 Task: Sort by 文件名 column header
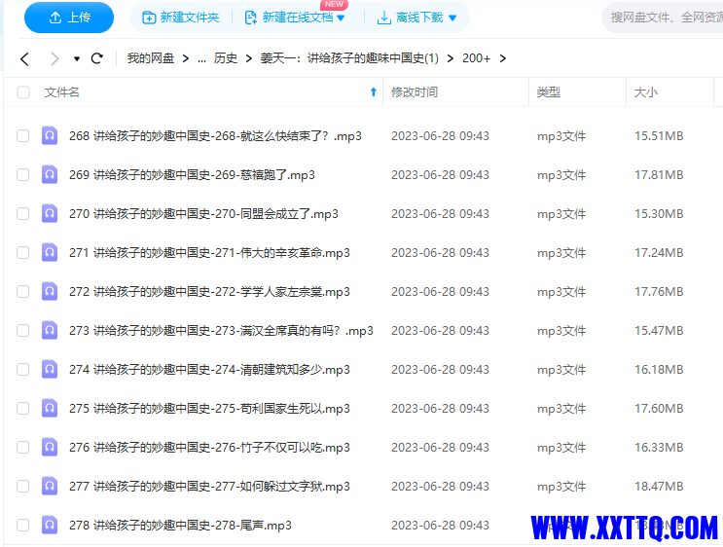point(61,92)
